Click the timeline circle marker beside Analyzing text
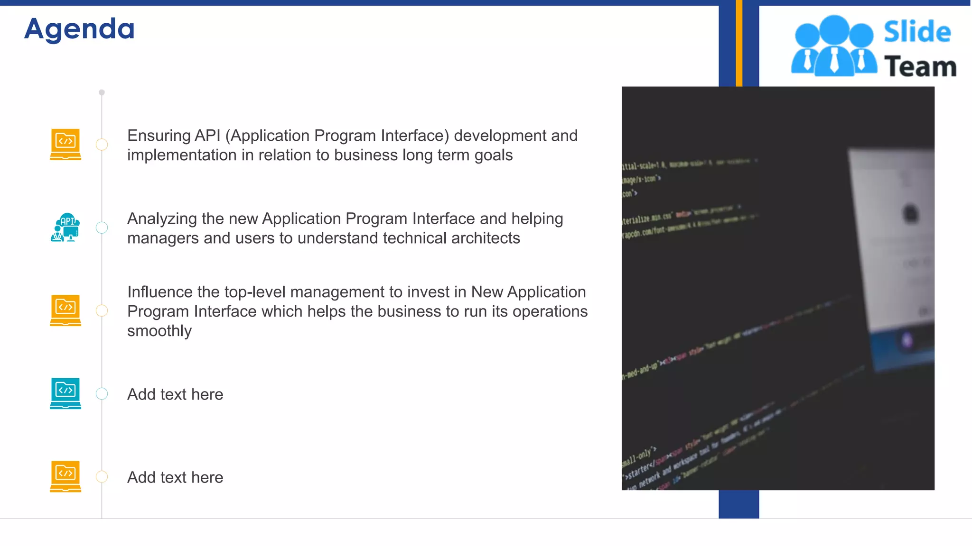Viewport: 972px width, 546px height. pyautogui.click(x=102, y=227)
